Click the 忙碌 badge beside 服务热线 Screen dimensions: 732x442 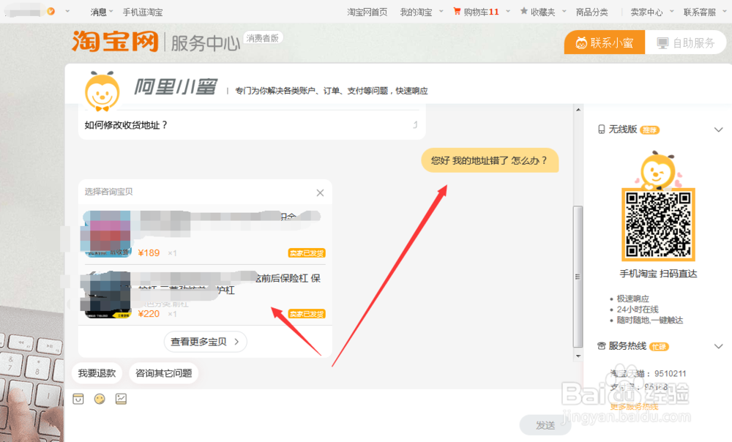[660, 346]
